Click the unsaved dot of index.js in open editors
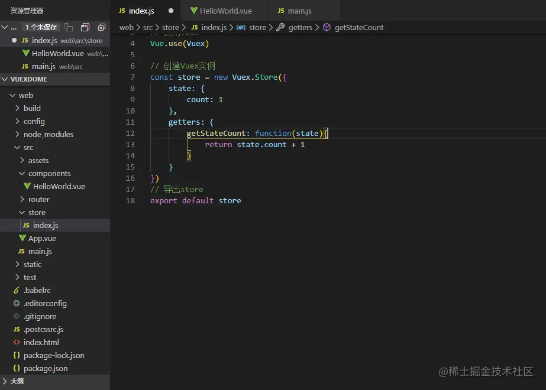Screen dimensions: 546x390 [14, 40]
